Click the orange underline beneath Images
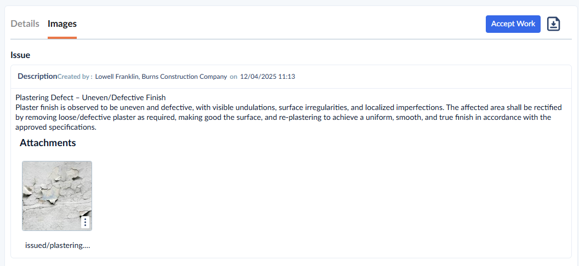Viewport: 579px width, 266px height. (x=62, y=38)
